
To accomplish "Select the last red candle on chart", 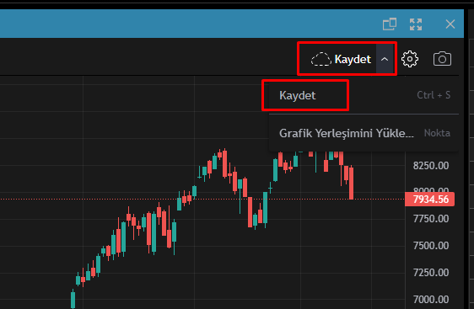I will [x=351, y=183].
